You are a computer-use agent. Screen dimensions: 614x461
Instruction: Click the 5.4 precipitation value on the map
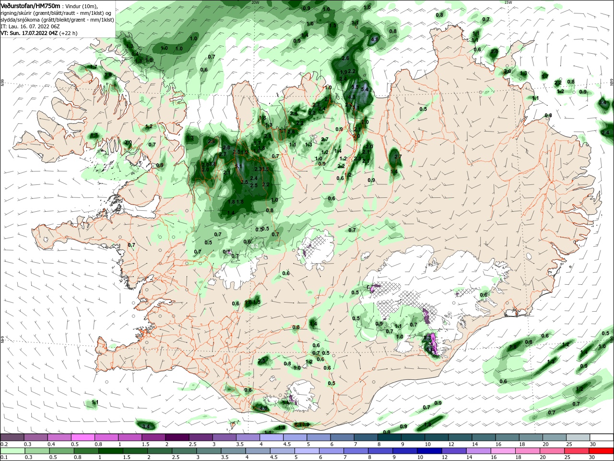(364, 89)
